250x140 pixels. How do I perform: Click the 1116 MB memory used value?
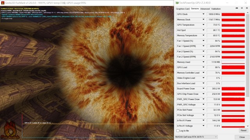[216, 62]
